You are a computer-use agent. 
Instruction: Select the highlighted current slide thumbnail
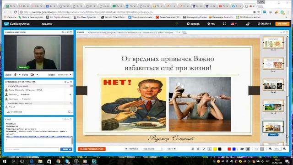[x=273, y=127]
